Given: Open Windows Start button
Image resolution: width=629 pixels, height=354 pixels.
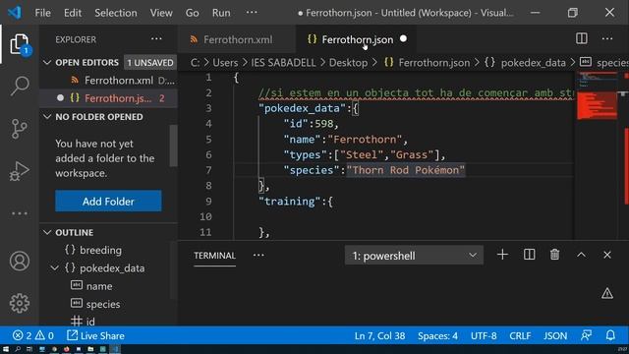Looking at the screenshot, I should tap(6, 349).
